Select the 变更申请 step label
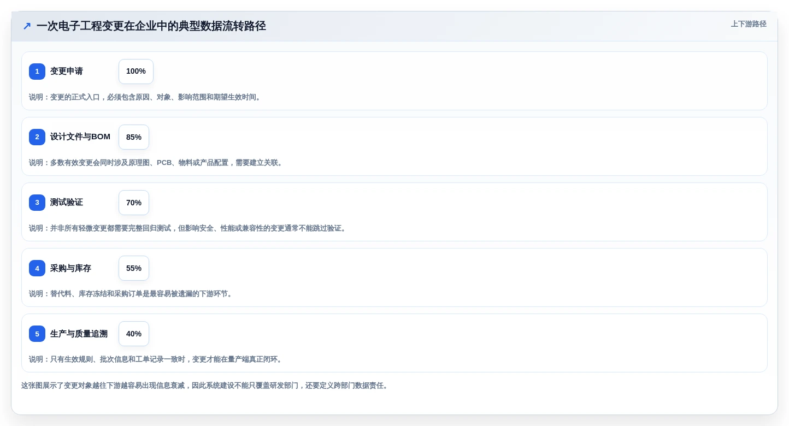 (67, 72)
